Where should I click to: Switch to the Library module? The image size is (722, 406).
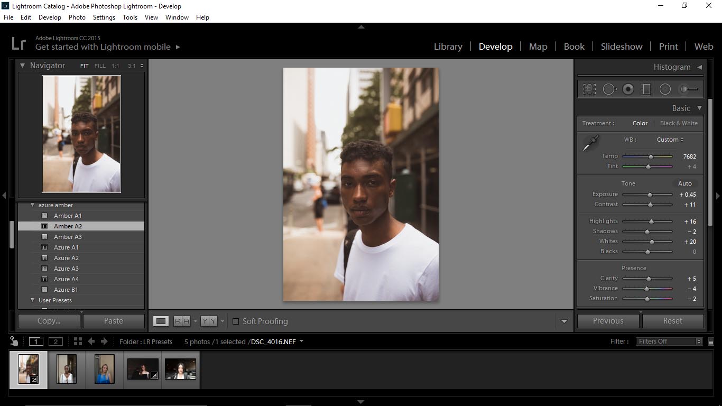tap(448, 47)
